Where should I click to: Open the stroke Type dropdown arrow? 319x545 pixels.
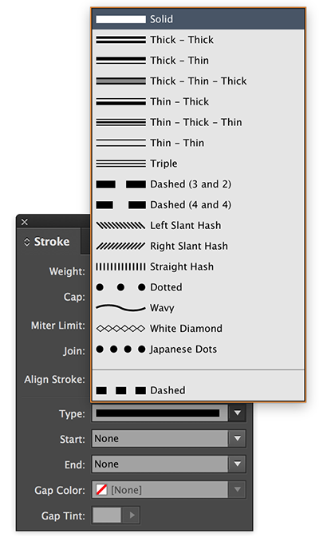238,413
